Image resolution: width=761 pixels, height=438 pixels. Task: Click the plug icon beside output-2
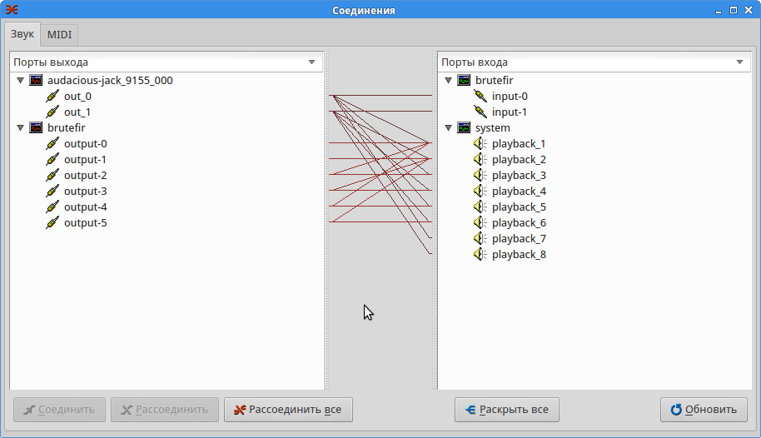point(52,176)
